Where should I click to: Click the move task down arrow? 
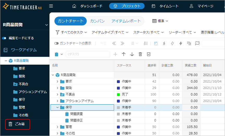point(132,54)
